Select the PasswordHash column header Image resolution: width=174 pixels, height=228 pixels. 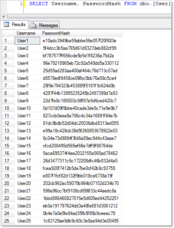point(81,33)
